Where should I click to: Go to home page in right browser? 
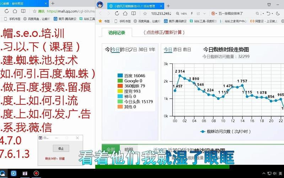[x=125, y=14]
